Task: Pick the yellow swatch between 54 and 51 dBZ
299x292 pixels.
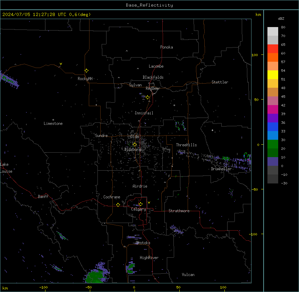Action: click(273, 75)
